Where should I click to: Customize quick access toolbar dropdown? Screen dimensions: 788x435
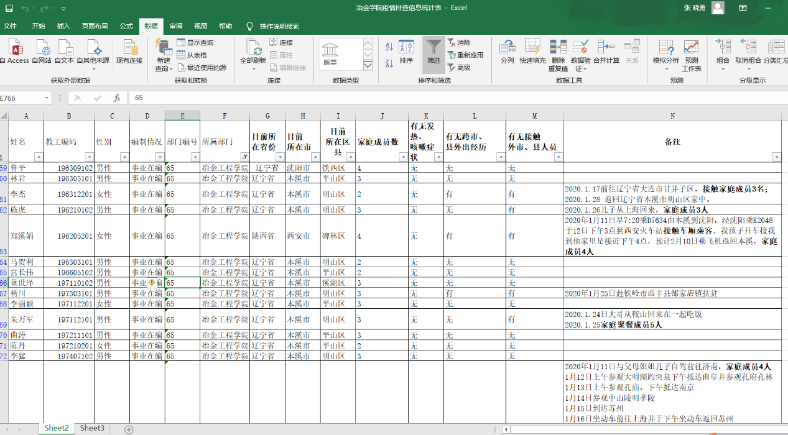[x=64, y=9]
